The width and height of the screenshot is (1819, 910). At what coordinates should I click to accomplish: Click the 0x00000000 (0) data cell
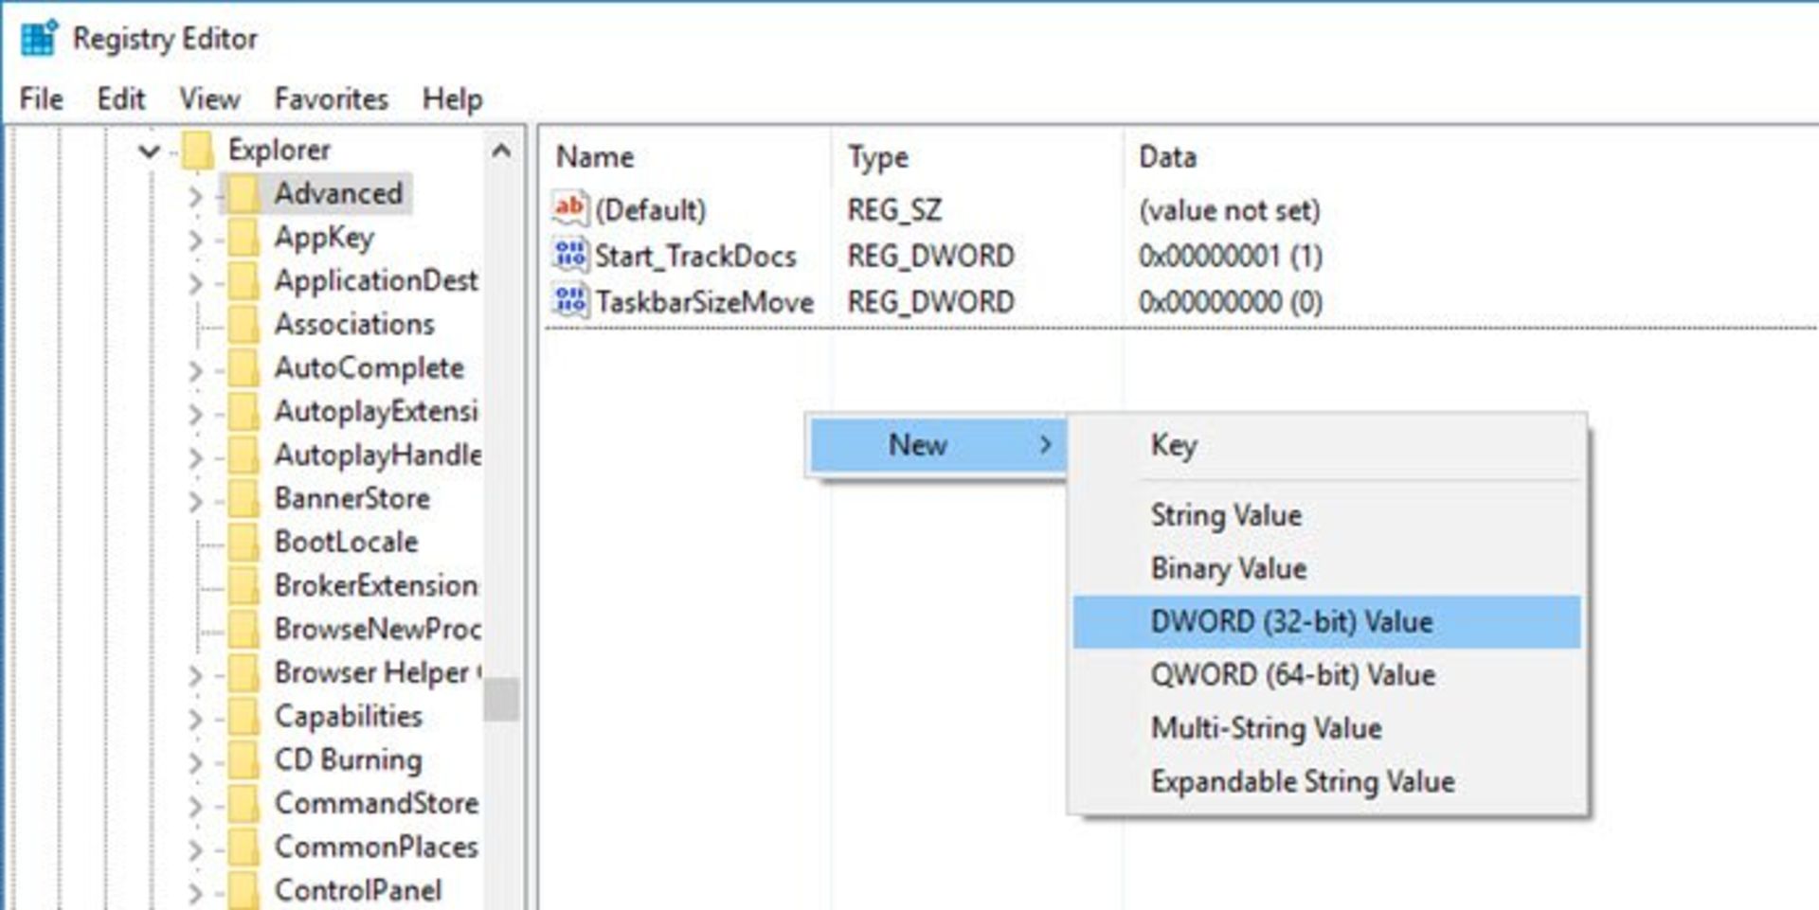(1231, 302)
